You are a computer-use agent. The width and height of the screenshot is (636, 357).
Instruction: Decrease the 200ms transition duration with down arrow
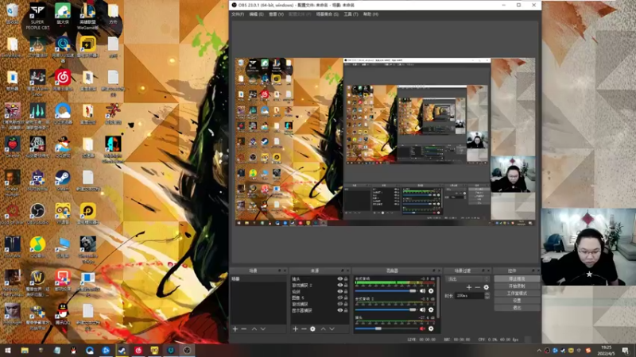487,297
